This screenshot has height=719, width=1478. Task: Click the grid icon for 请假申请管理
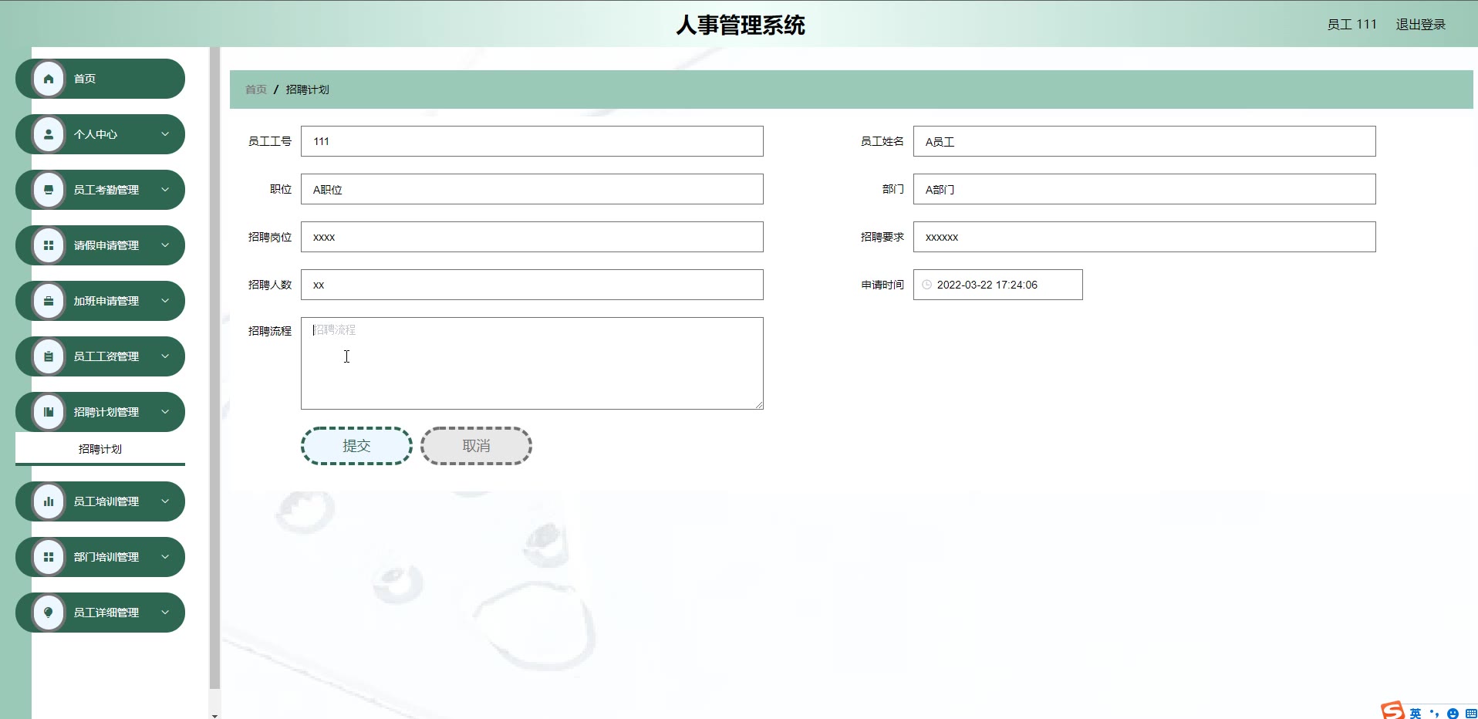[49, 245]
